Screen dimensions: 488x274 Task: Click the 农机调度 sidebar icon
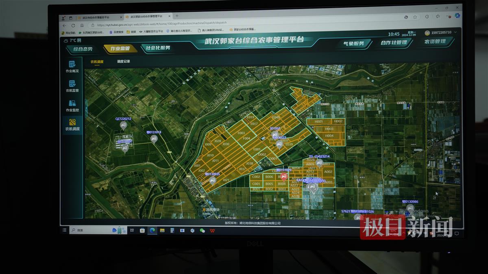click(72, 125)
